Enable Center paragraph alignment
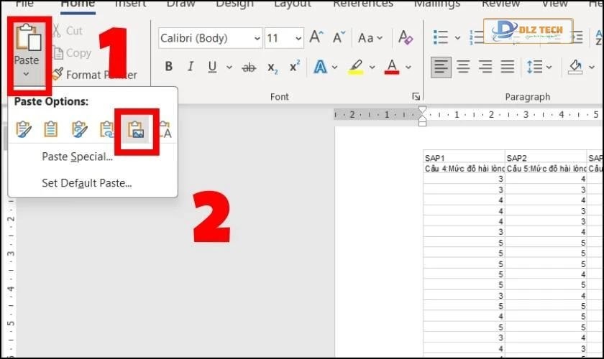The height and width of the screenshot is (359, 604). 463,67
